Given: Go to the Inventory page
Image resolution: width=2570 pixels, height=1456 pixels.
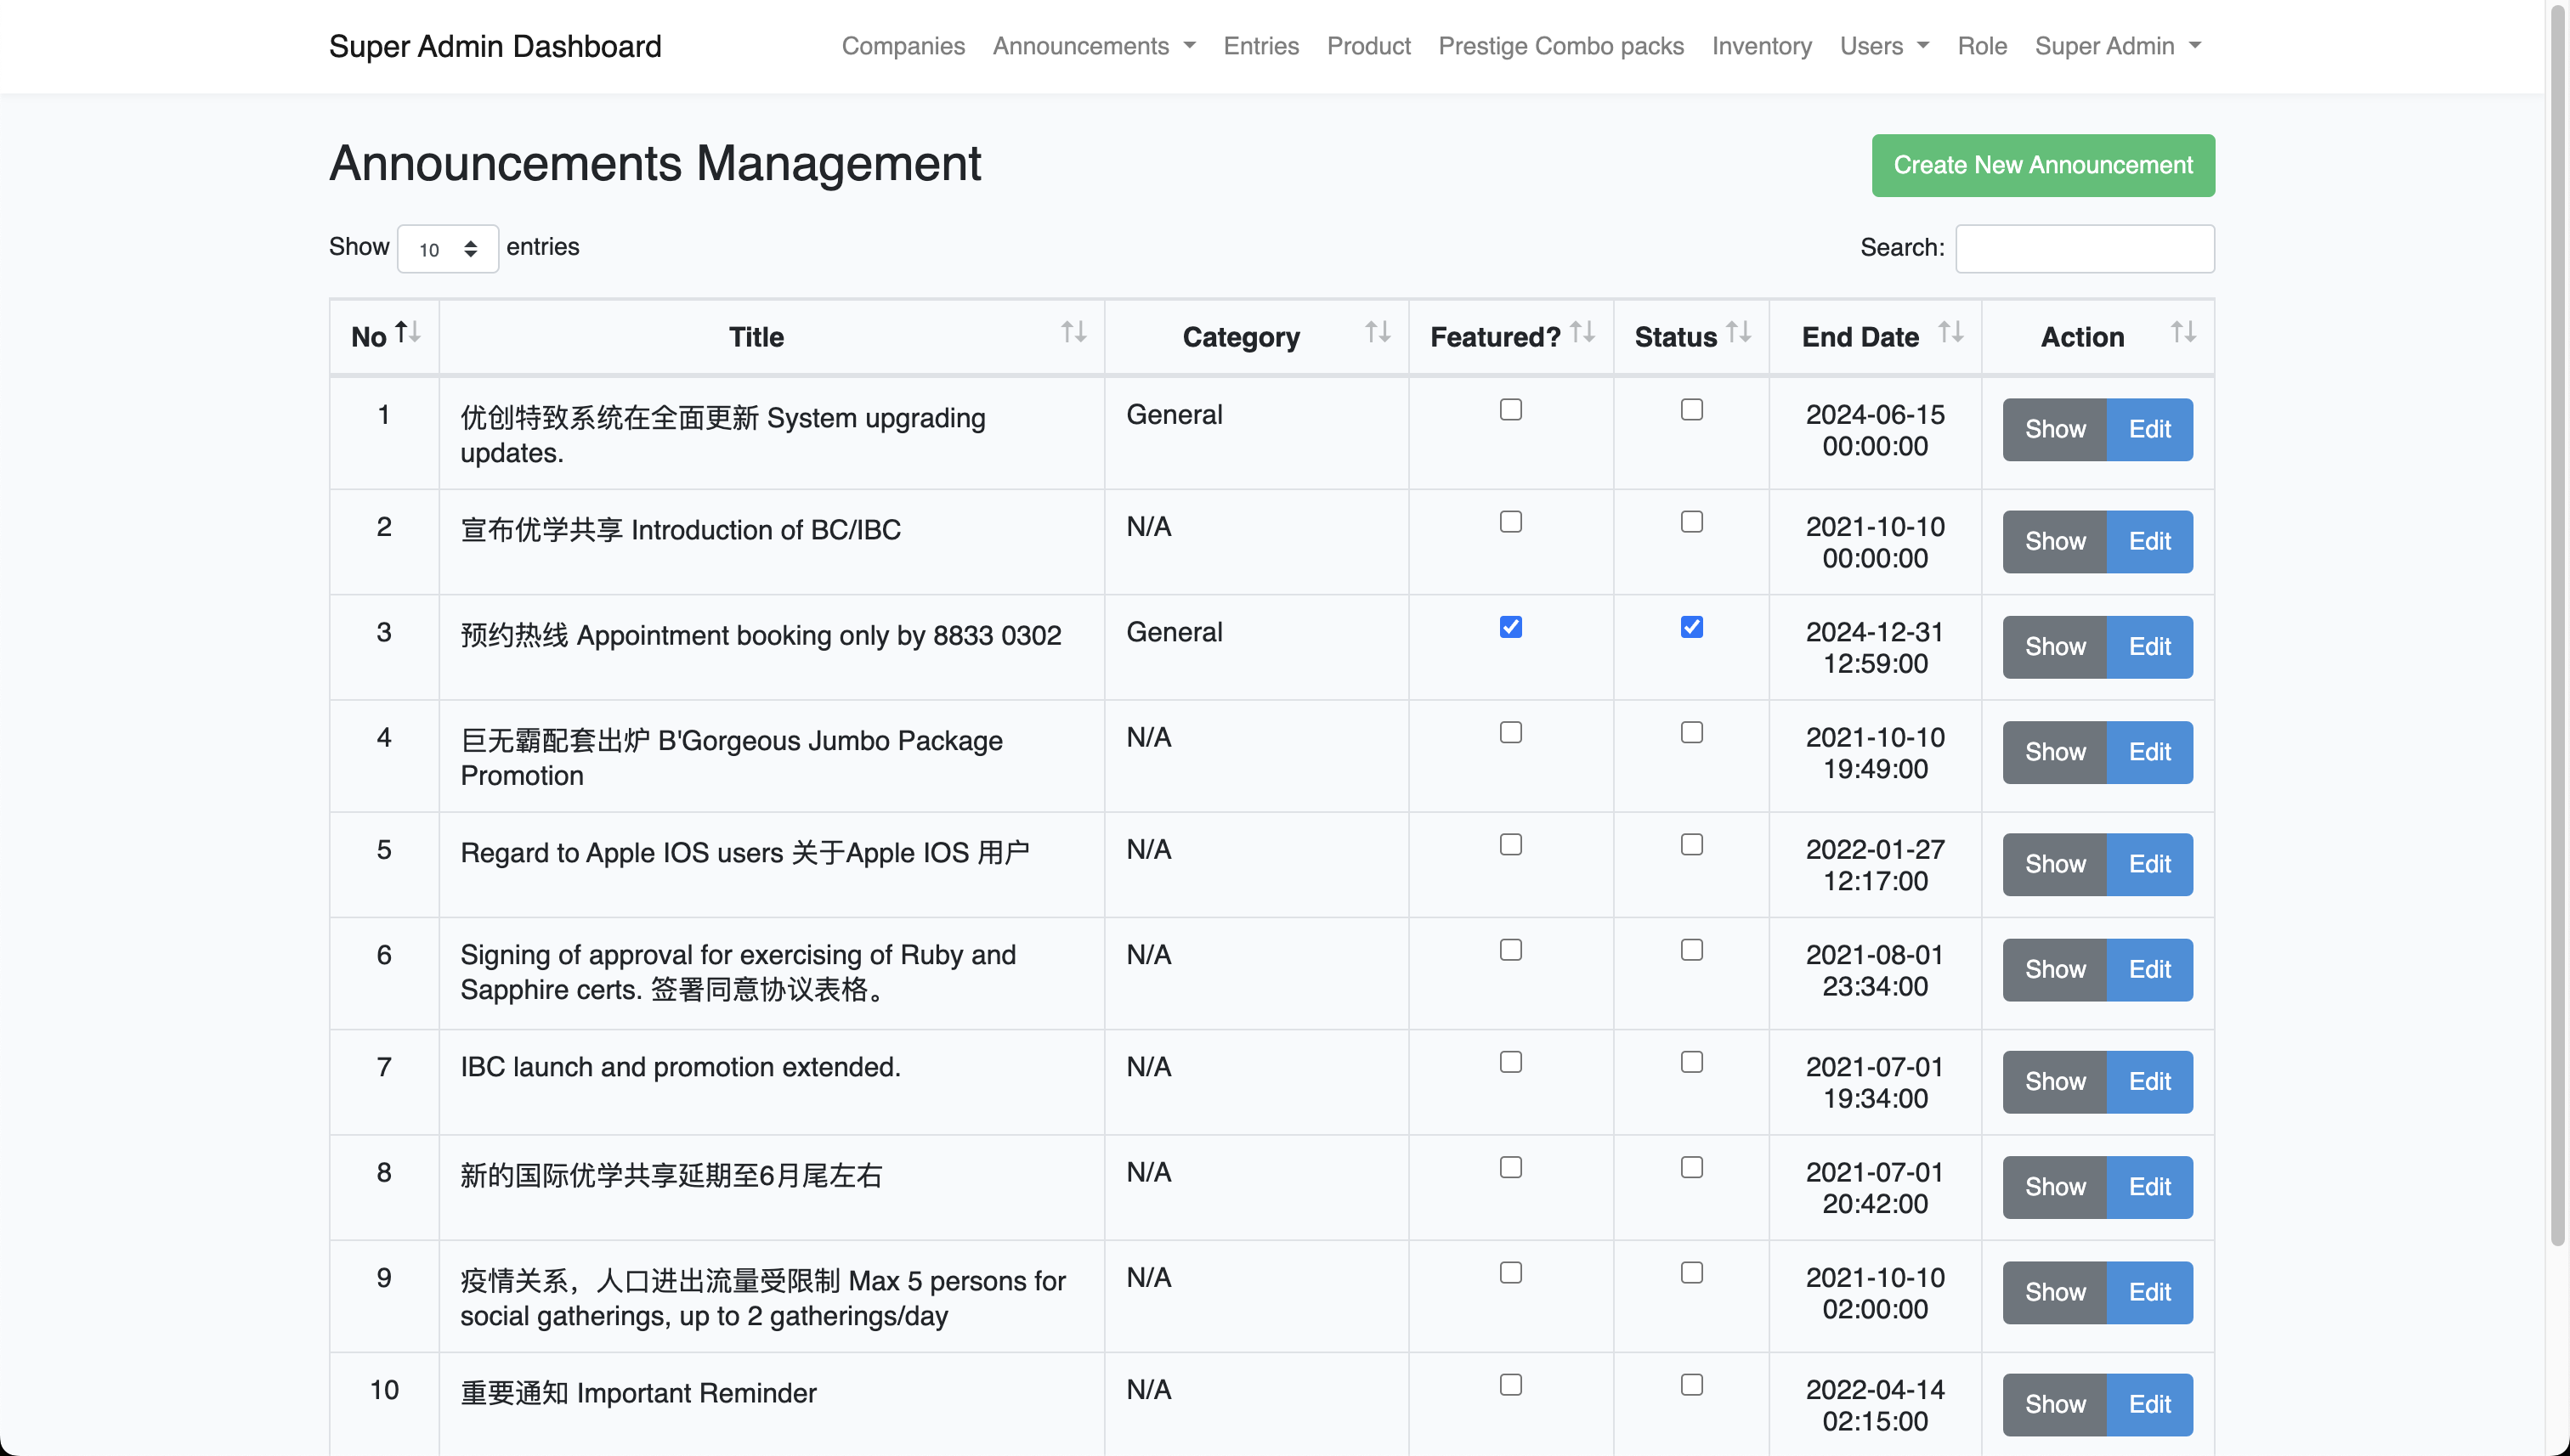Looking at the screenshot, I should coord(1761,46).
